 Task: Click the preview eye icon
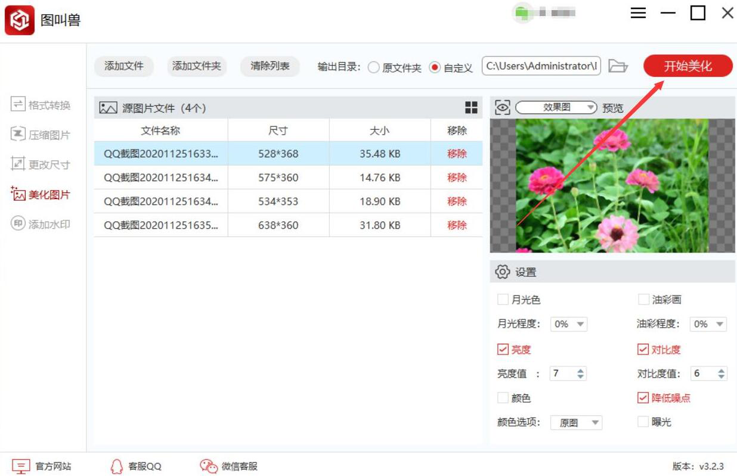click(x=503, y=108)
